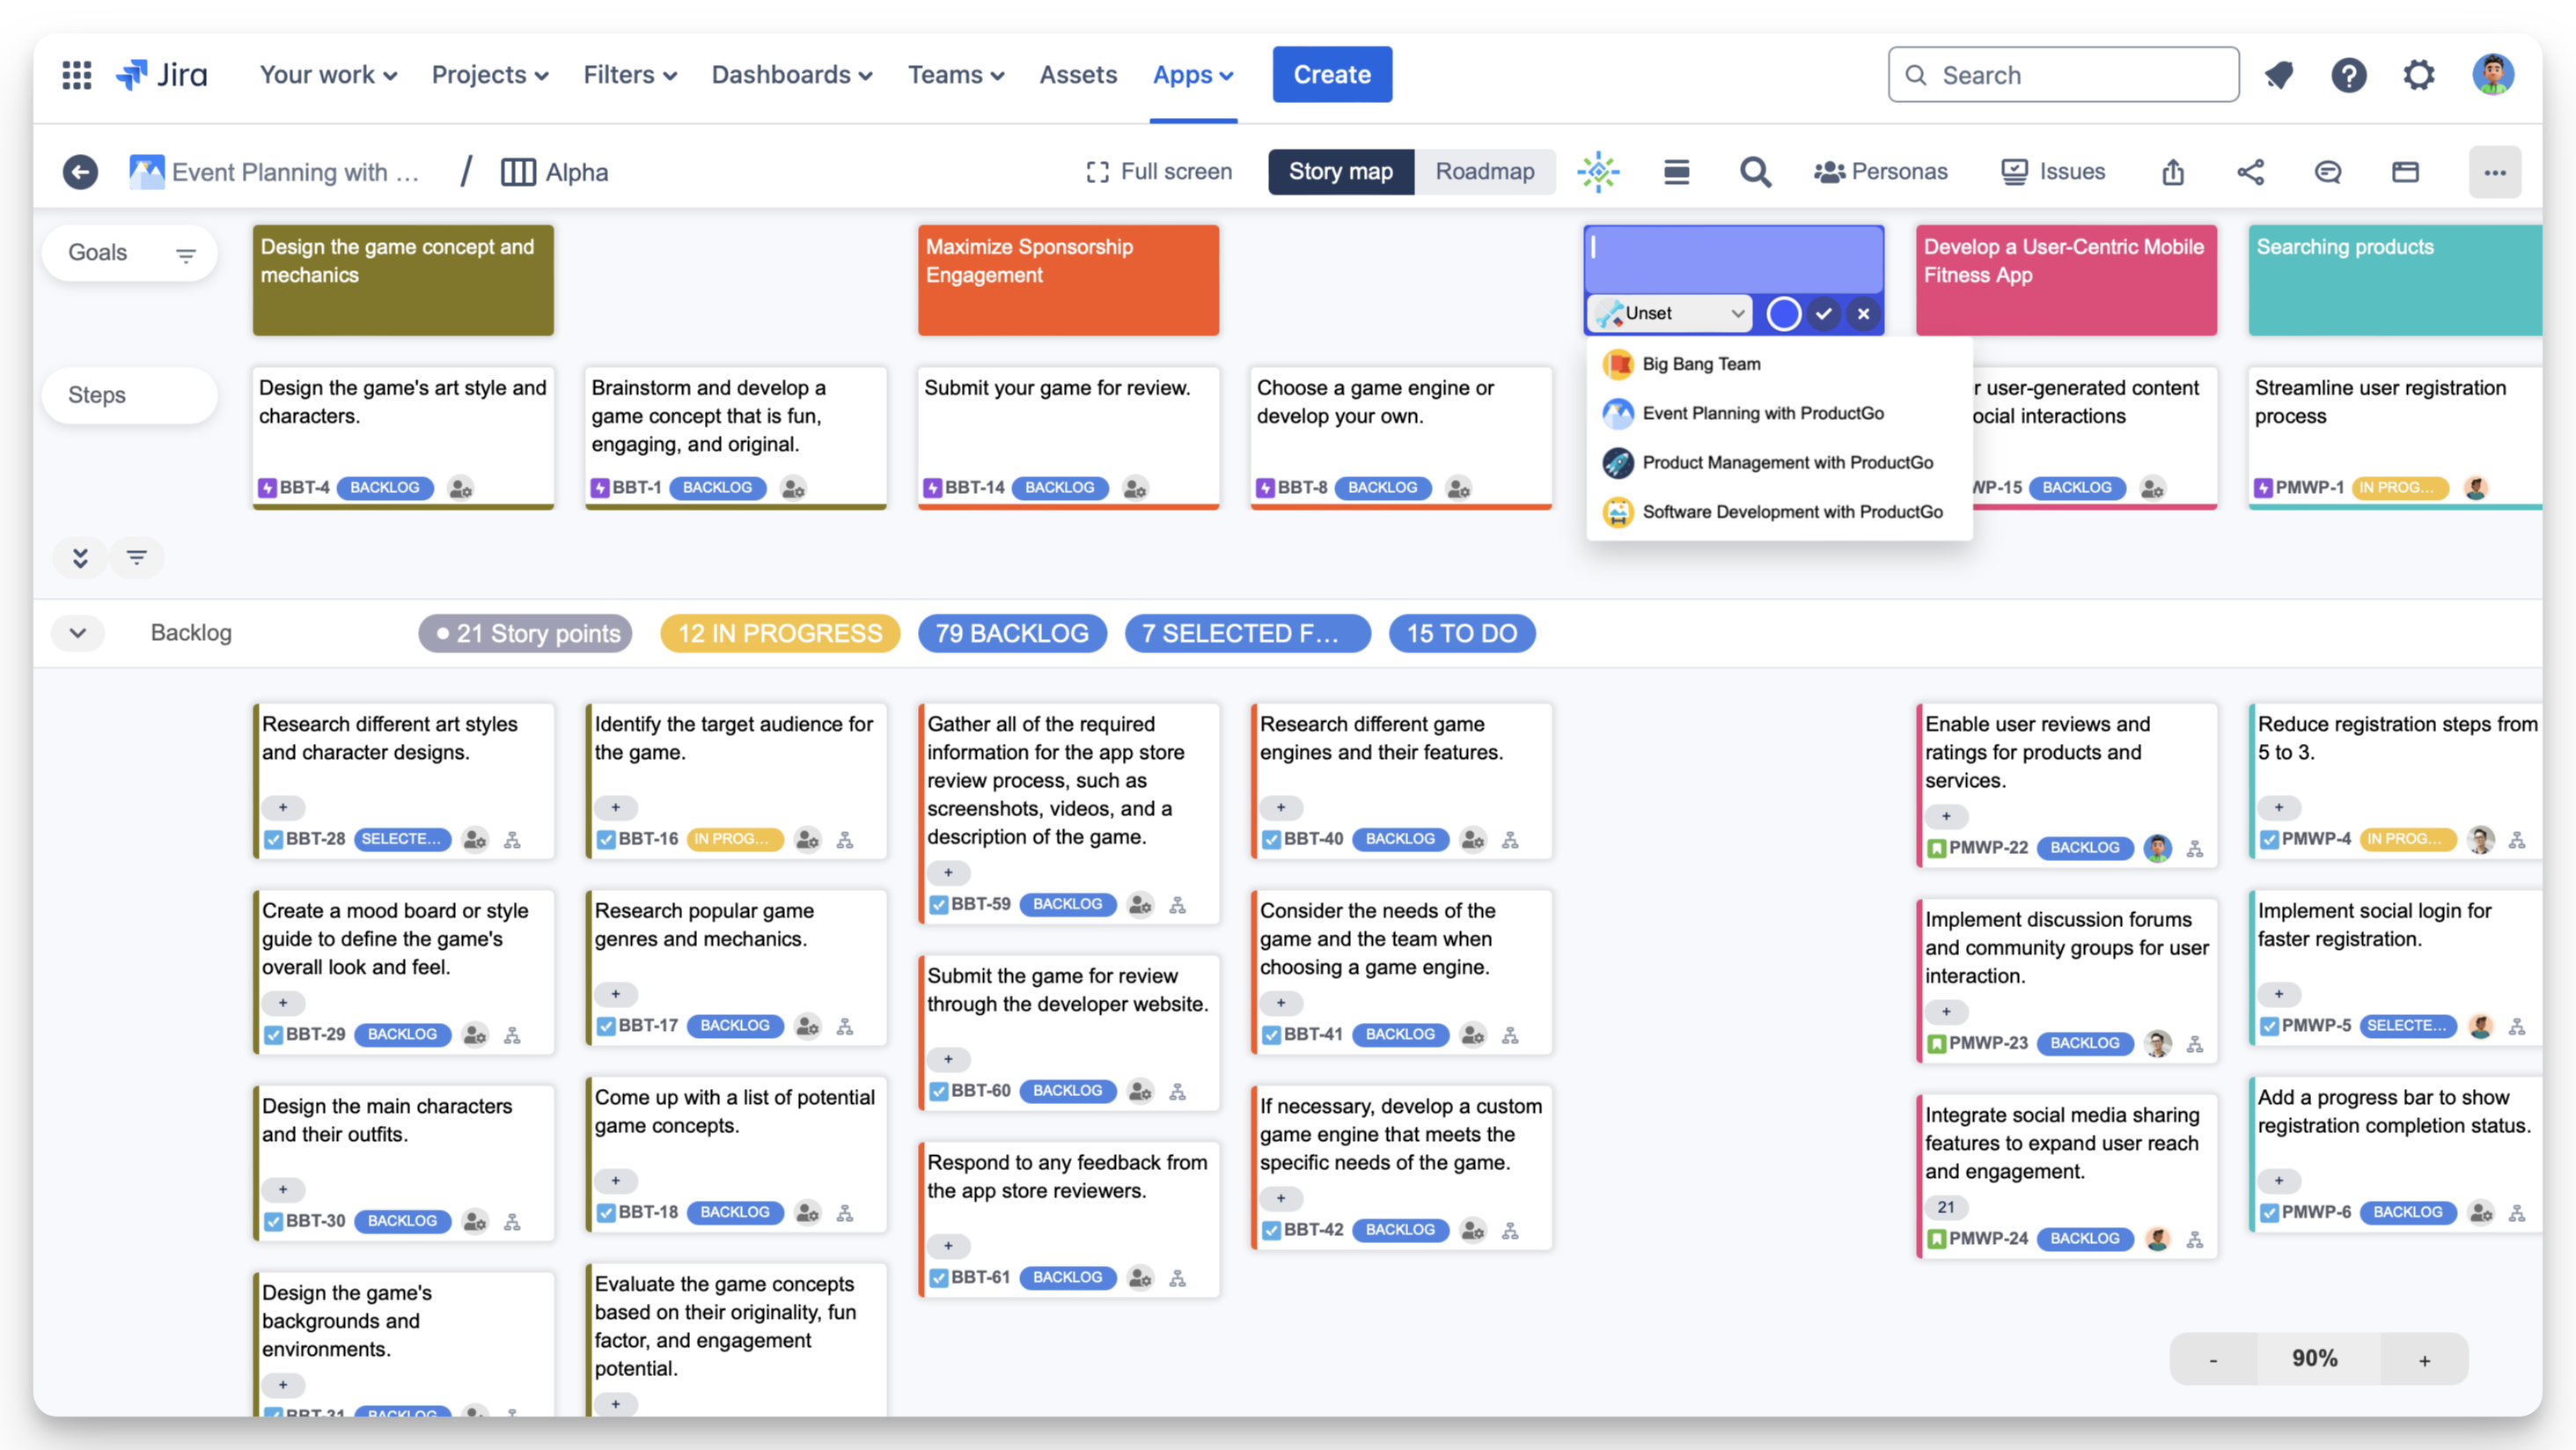
Task: Open the feedback chat bubble icon
Action: point(2328,171)
